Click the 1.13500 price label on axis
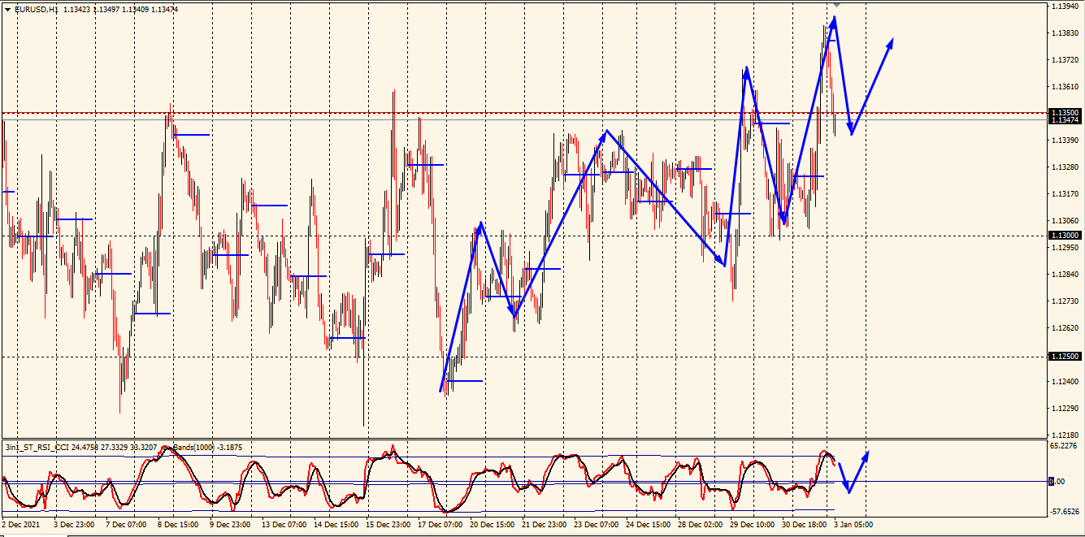 [1065, 113]
